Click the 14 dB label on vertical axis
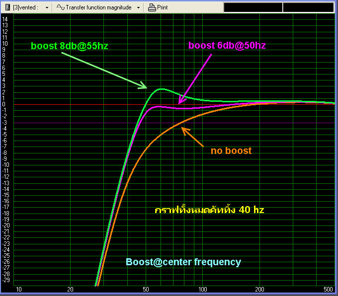This screenshot has width=338, height=296. 5,19
